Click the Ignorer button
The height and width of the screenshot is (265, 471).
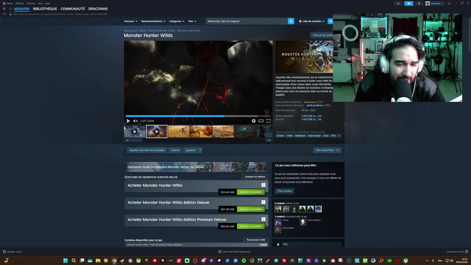(x=191, y=150)
